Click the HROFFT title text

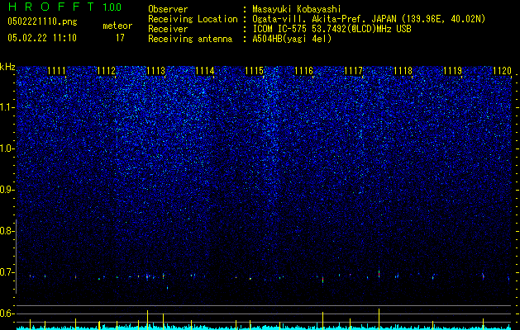(52, 7)
